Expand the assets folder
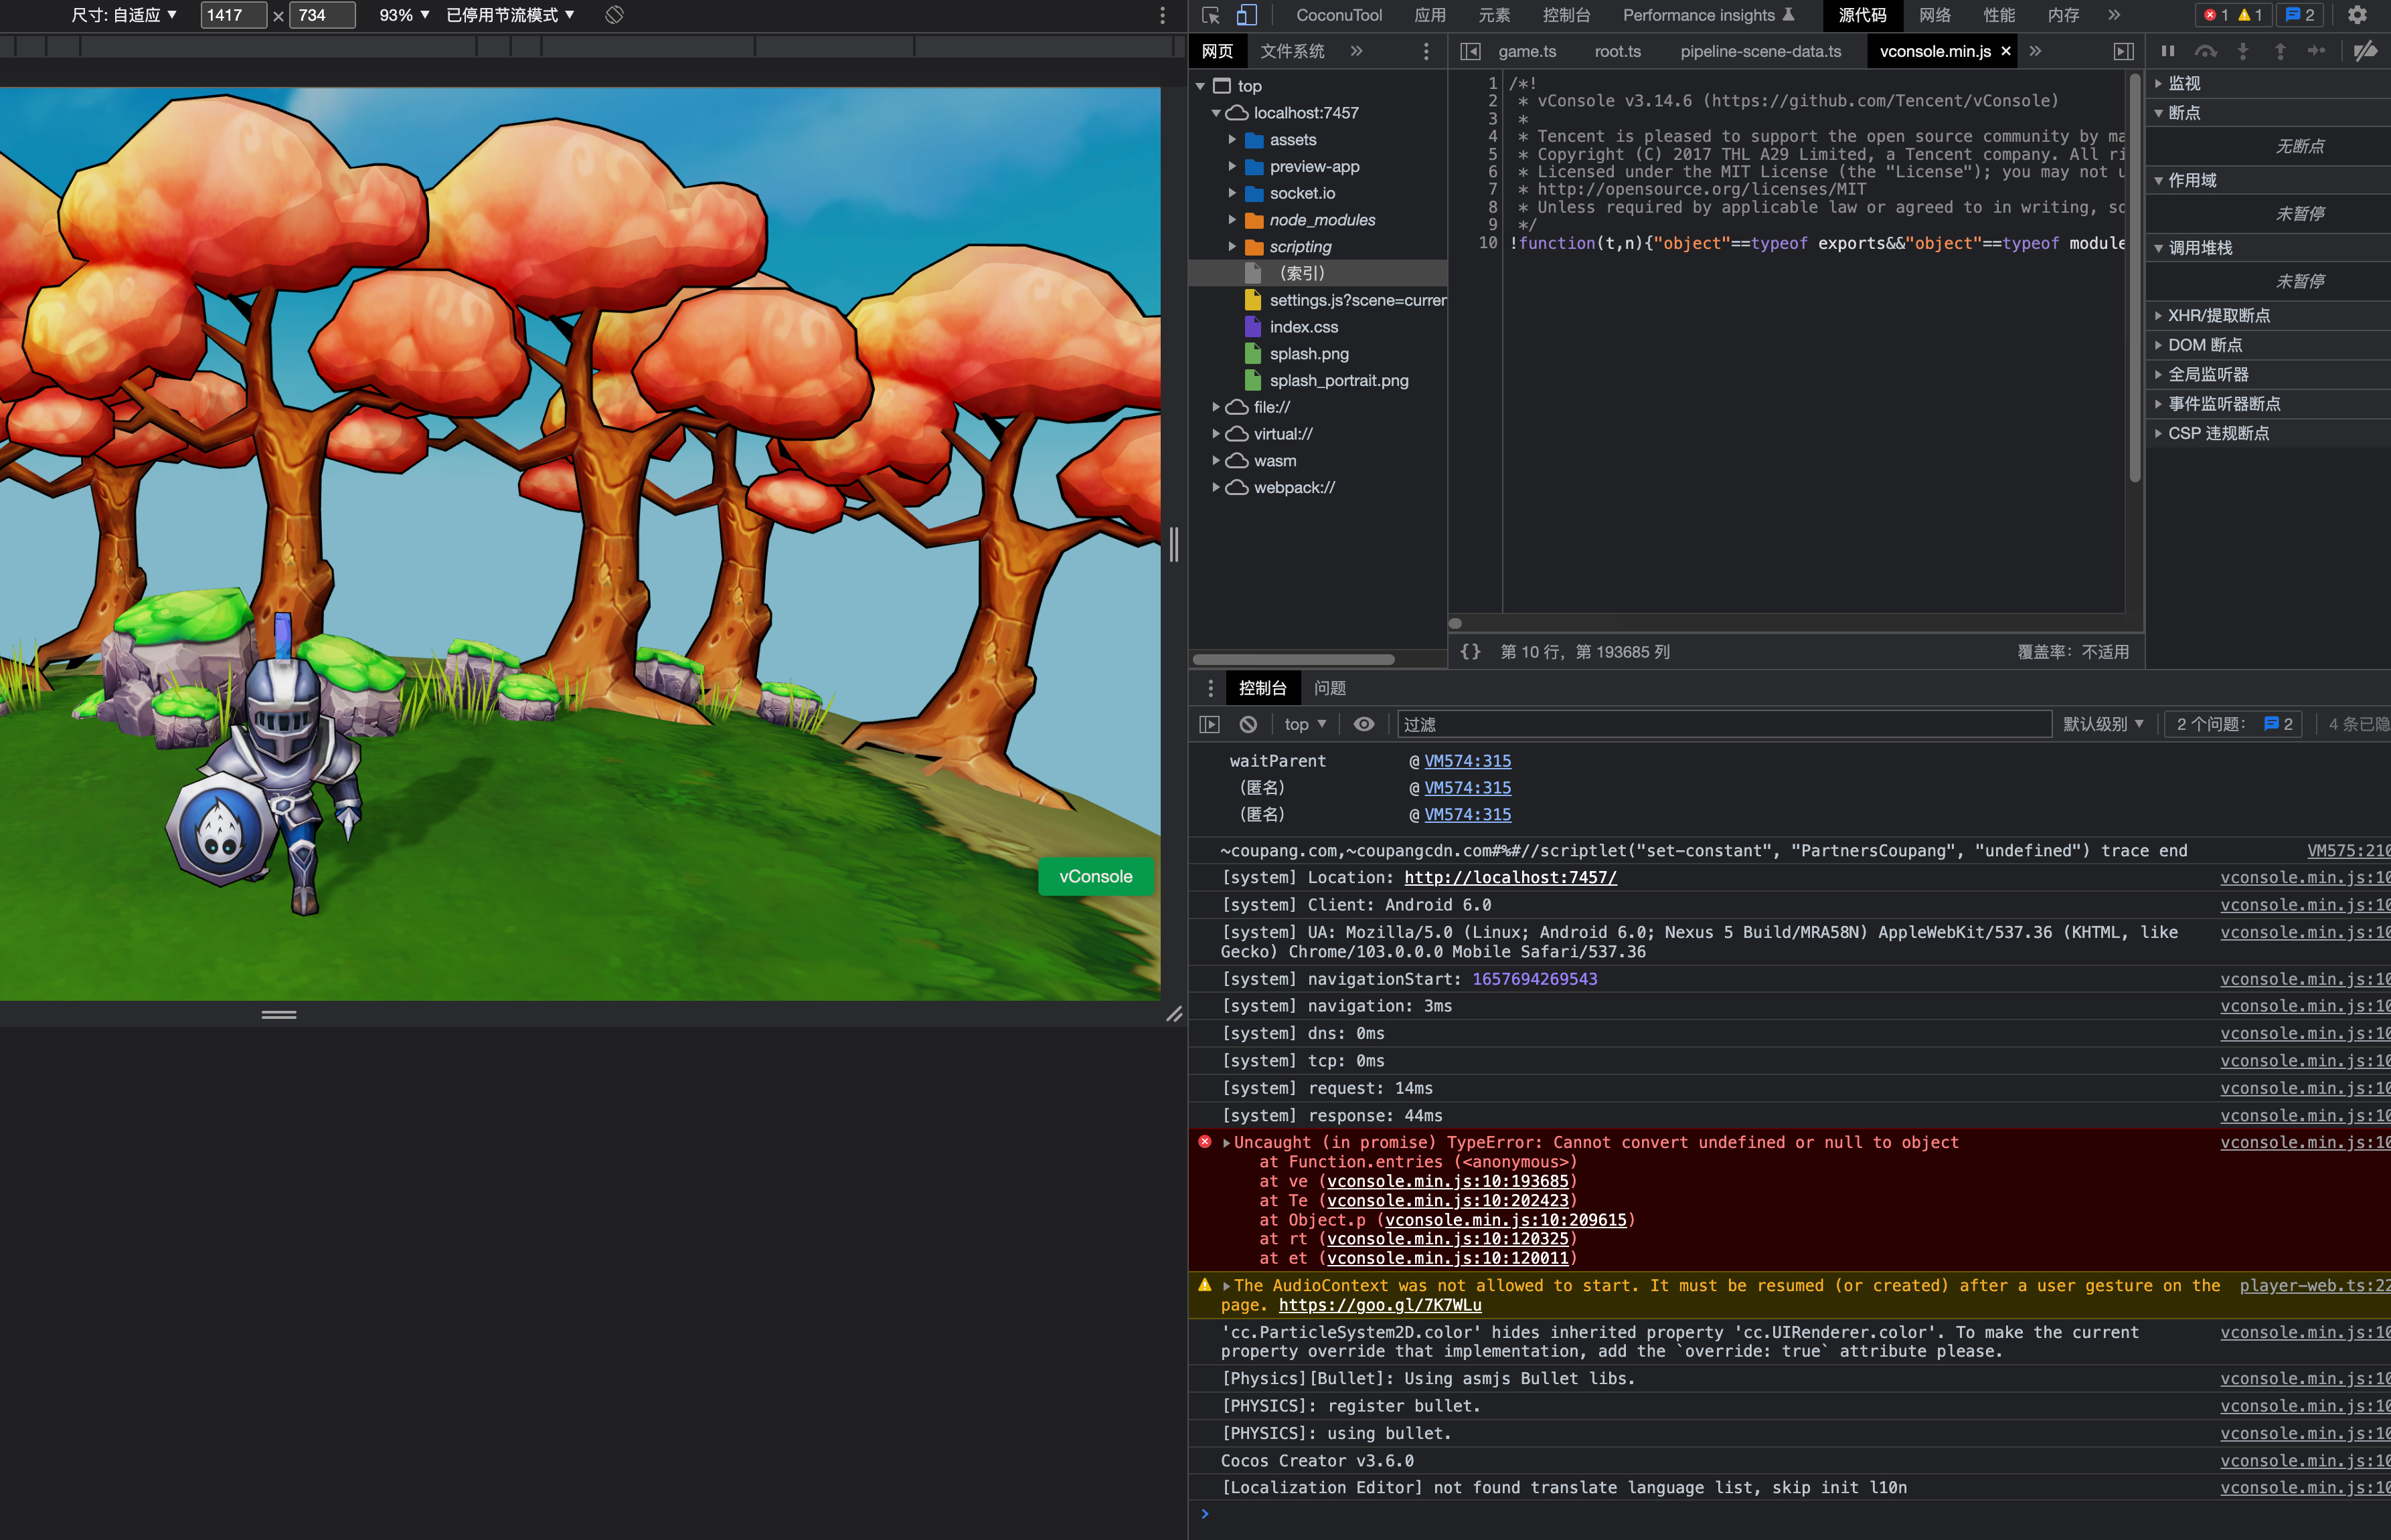 [1232, 140]
